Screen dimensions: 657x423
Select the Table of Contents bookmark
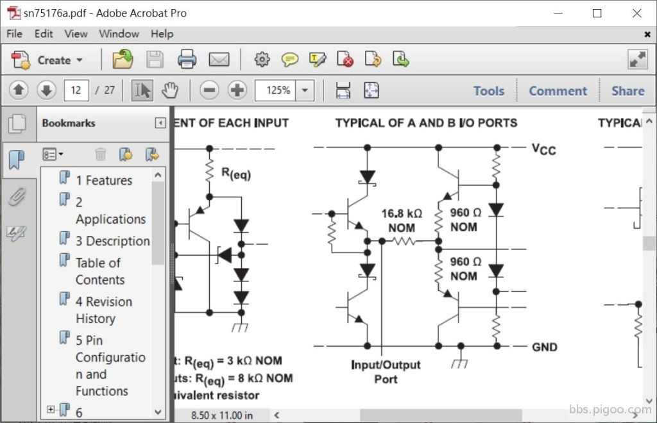(x=100, y=271)
